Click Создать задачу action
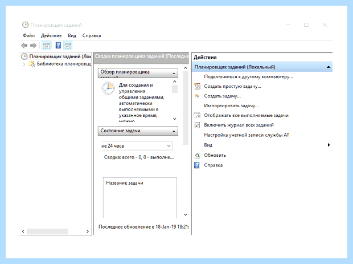Image resolution: width=353 pixels, height=264 pixels. click(x=222, y=96)
